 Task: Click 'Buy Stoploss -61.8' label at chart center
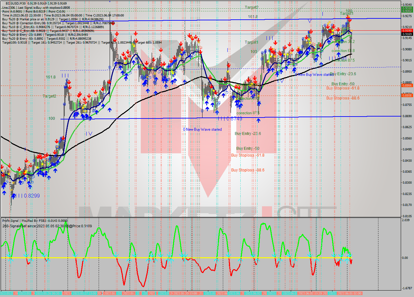248,155
